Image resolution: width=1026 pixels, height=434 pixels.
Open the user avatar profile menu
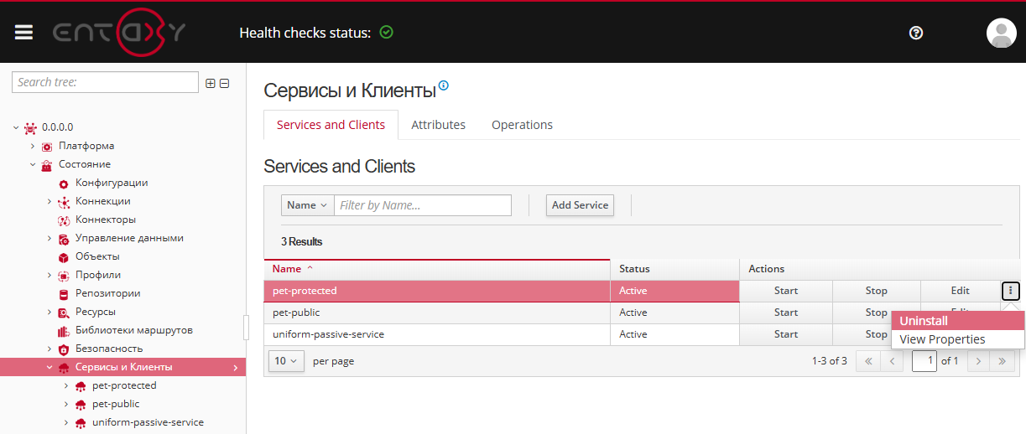[x=1001, y=33]
